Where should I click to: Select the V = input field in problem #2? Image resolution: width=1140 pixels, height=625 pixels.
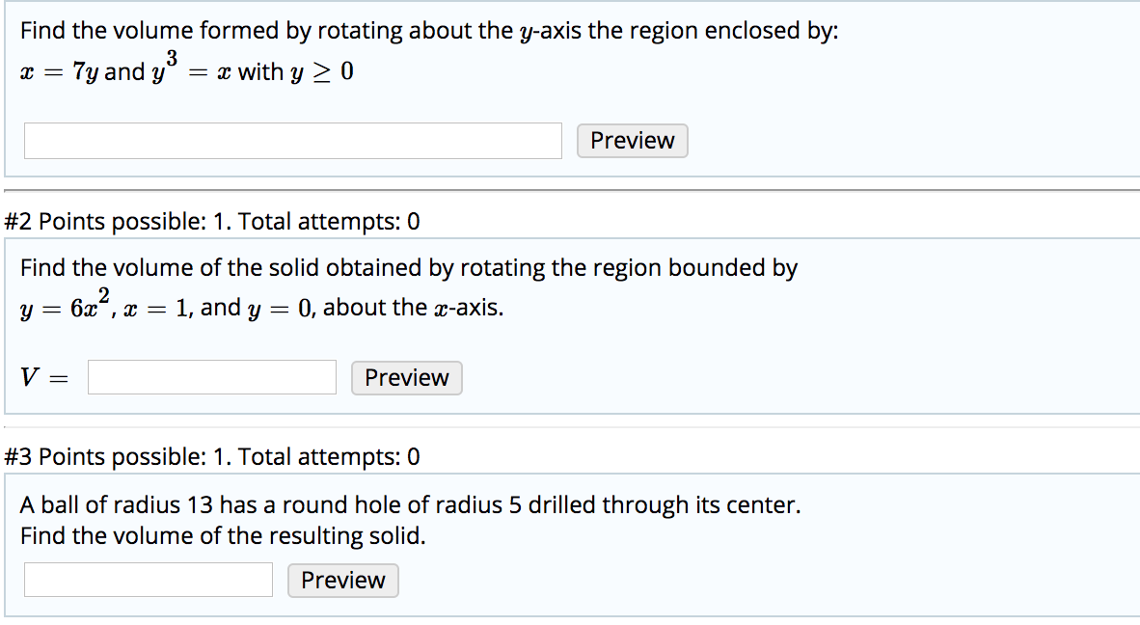pyautogui.click(x=211, y=376)
